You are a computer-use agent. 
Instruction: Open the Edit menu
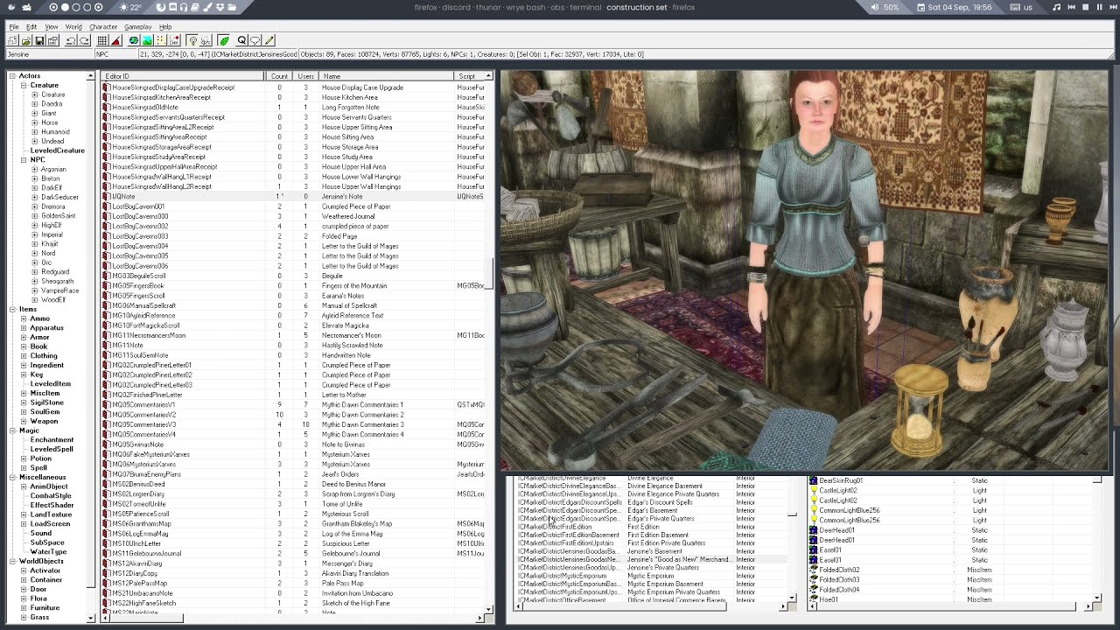click(31, 27)
